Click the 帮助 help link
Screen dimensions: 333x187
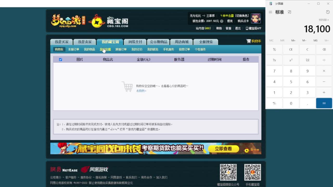pos(219,28)
